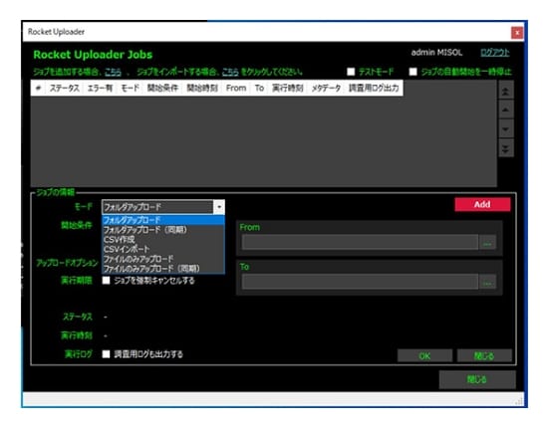548x428 pixels.
Task: Collapse the モード dropdown arrow
Action: [219, 207]
